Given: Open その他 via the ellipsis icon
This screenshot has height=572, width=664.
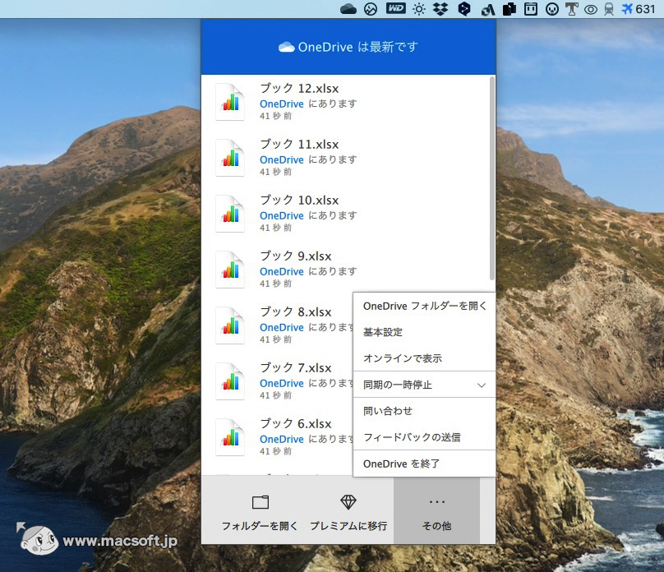Looking at the screenshot, I should (x=436, y=501).
